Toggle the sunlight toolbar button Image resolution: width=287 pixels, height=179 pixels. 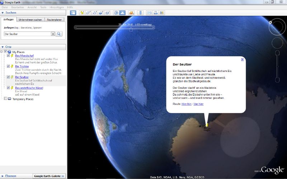point(122,13)
